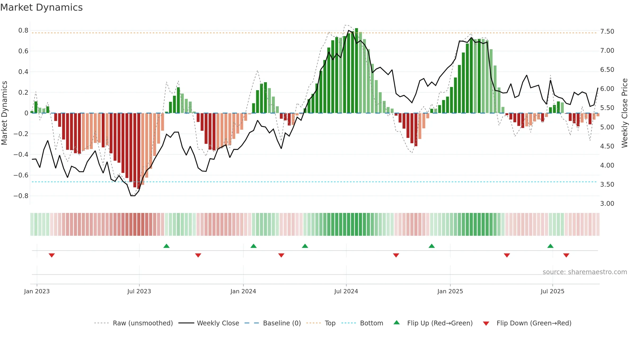The width and height of the screenshot is (636, 358).
Task: Toggle Flip Up (Red→Green) legend entry
Action: [x=433, y=323]
